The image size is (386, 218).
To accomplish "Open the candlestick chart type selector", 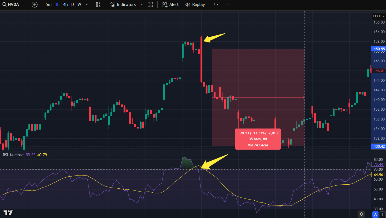I will pyautogui.click(x=98, y=5).
